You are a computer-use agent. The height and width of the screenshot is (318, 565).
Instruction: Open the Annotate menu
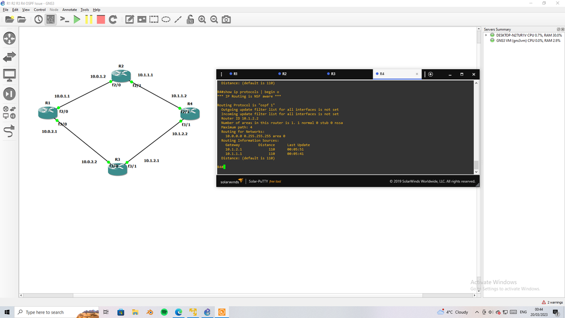pyautogui.click(x=70, y=10)
